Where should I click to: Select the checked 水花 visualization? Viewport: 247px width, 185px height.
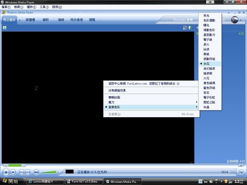point(210,64)
